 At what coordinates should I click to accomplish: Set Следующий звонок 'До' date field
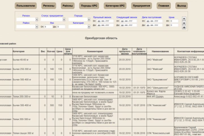(x=129, y=25)
